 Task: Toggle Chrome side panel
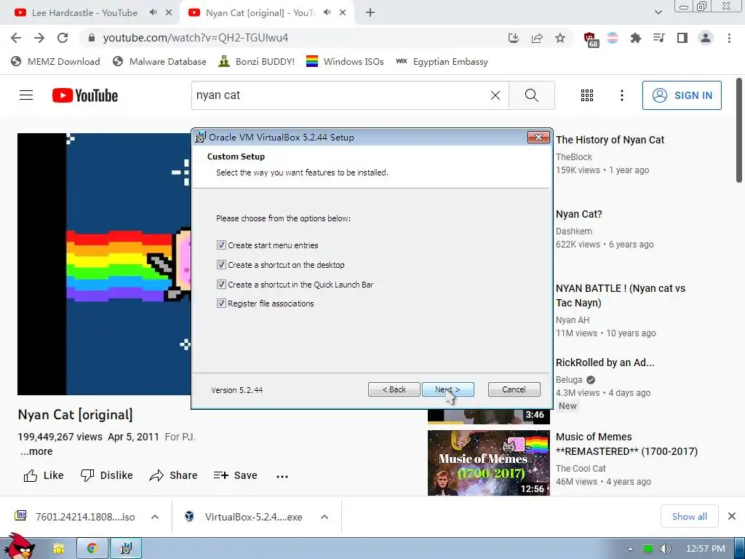tap(682, 38)
